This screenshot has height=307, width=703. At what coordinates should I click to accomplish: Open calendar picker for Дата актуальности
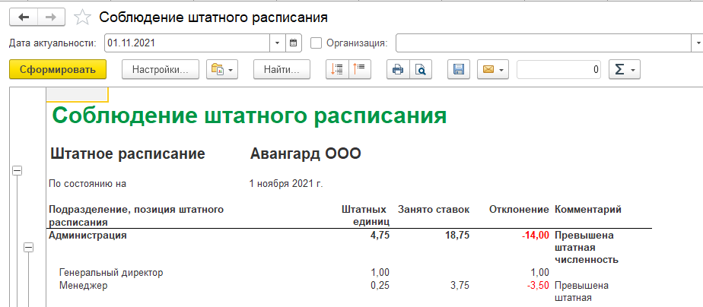(294, 43)
